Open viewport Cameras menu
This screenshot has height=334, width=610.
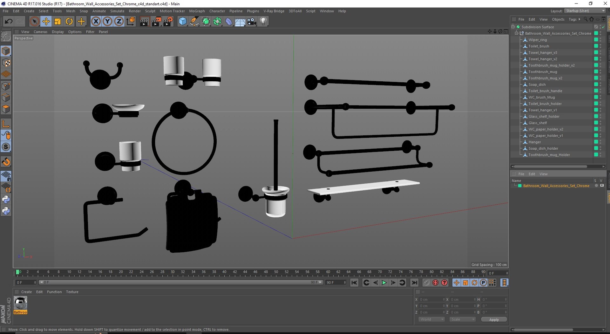tap(40, 32)
